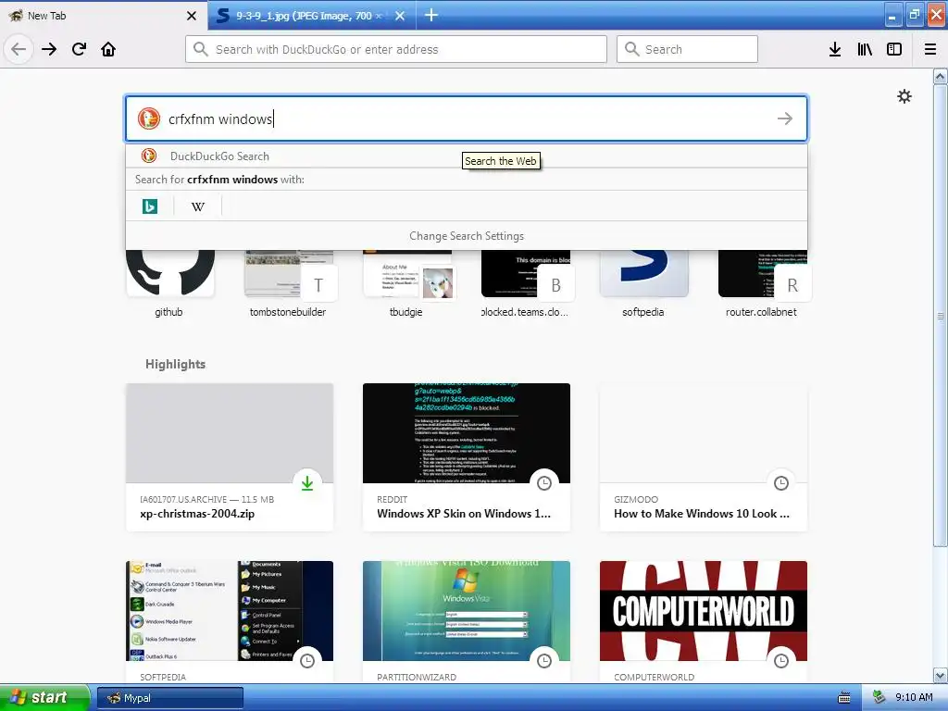The image size is (948, 711).
Task: Focus the crfxfnm windows search field
Action: point(467,118)
